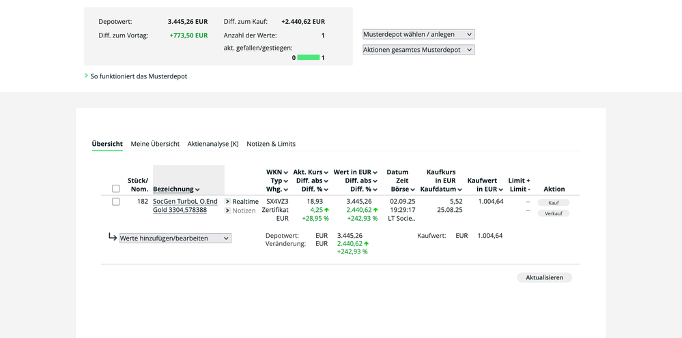
Task: Check the SocGen TurboL row checkbox
Action: (x=116, y=202)
